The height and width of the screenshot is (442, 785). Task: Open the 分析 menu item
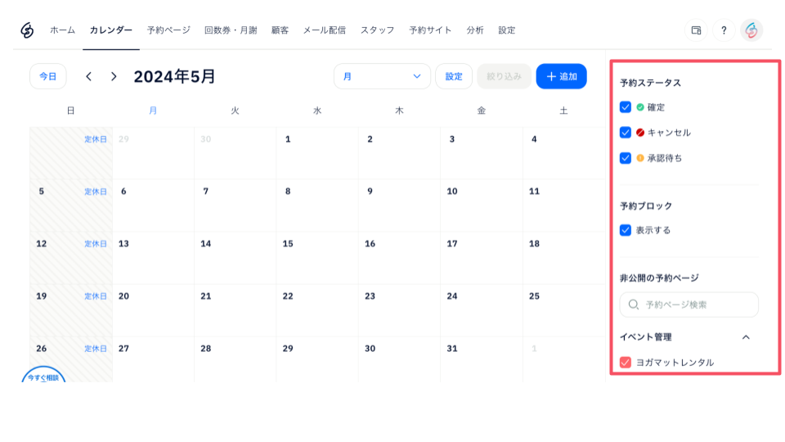coord(475,30)
